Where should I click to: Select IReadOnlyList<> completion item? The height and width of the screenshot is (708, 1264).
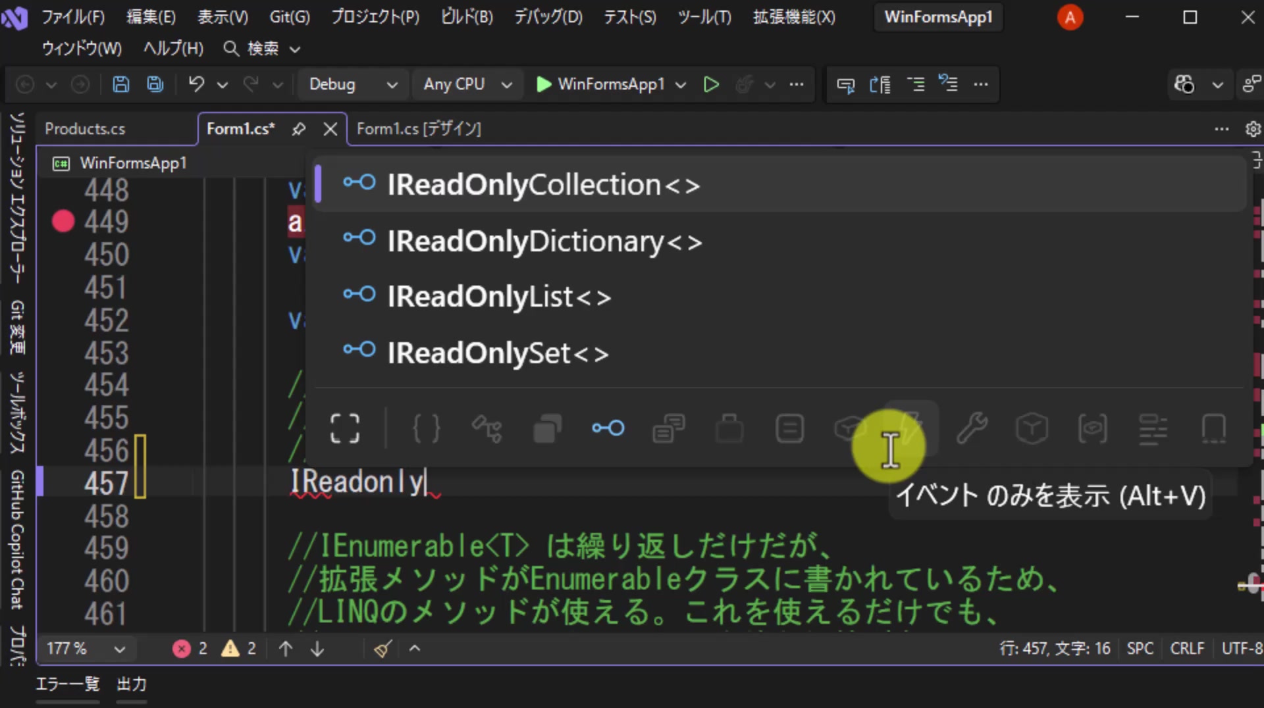click(x=780, y=297)
